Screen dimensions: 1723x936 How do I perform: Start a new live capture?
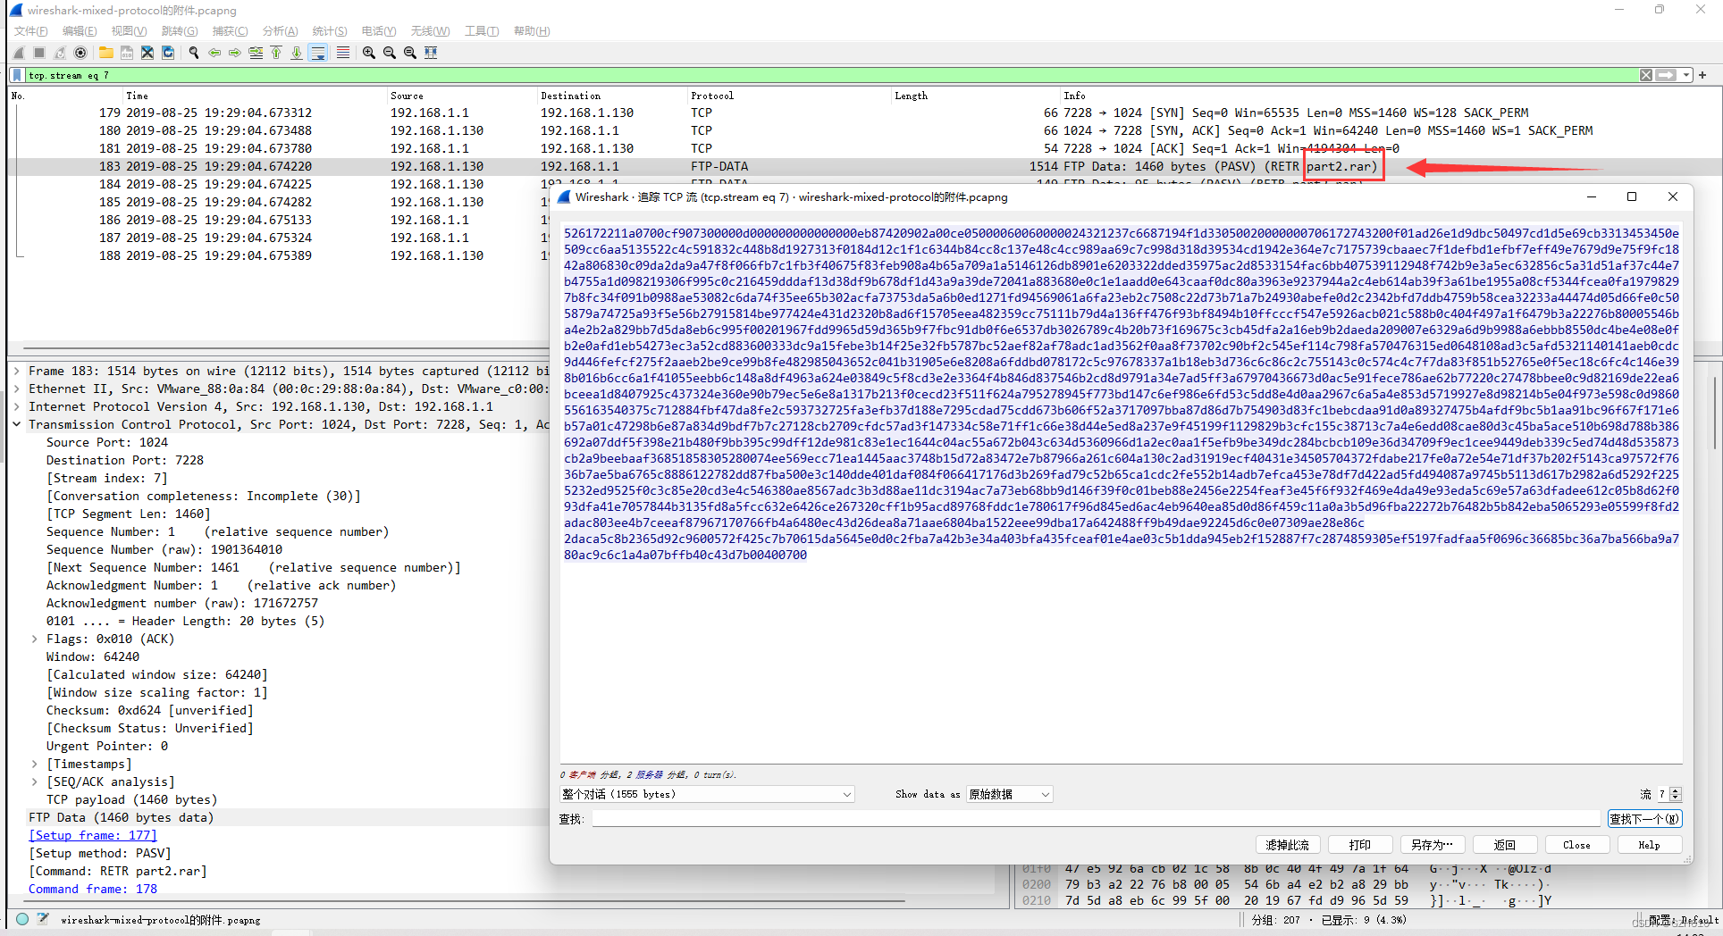click(x=19, y=52)
